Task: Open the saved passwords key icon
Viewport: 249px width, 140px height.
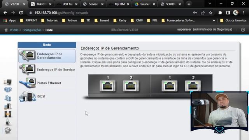Action: click(x=195, y=13)
